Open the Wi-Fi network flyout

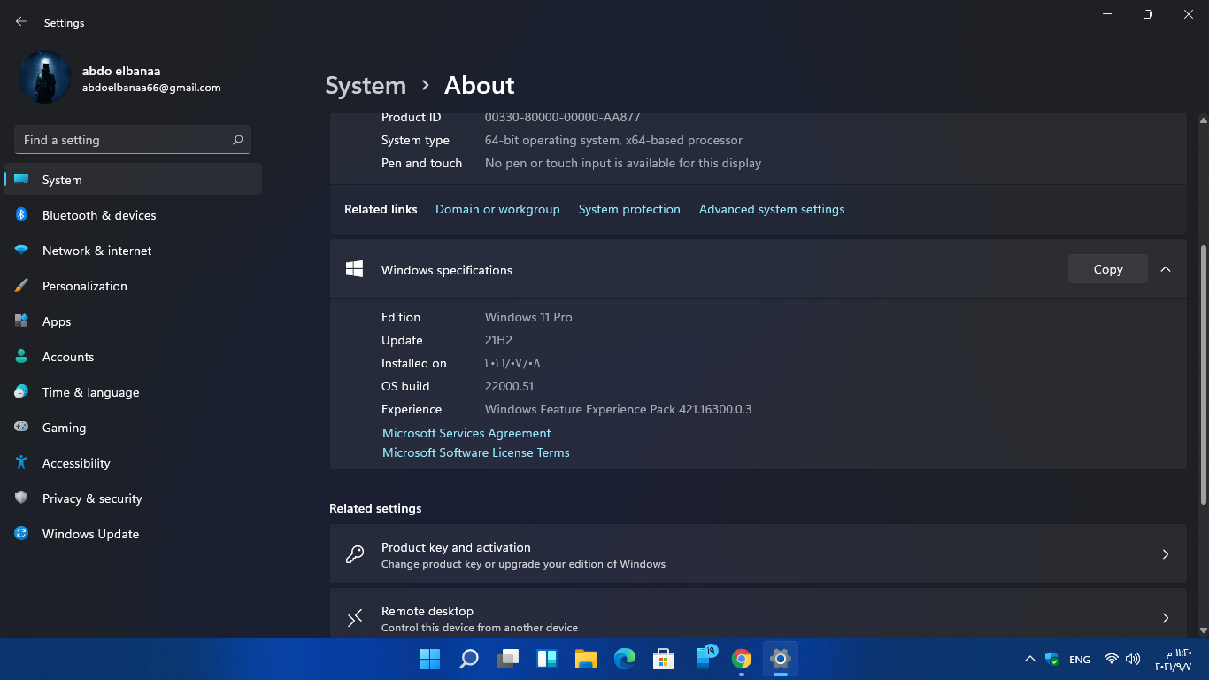[x=1112, y=659]
